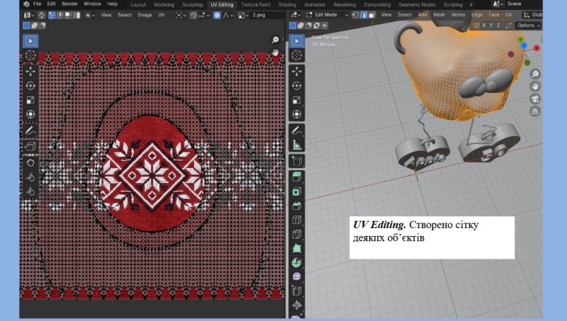Toggle camera view icon in 3D viewport
Image resolution: width=567 pixels, height=321 pixels.
(x=534, y=99)
